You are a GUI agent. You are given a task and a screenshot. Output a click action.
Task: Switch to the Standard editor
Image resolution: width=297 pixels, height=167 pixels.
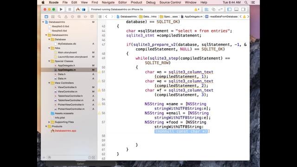pyautogui.click(x=207, y=9)
